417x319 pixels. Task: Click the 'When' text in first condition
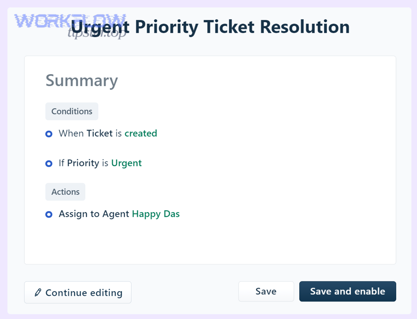pyautogui.click(x=71, y=133)
